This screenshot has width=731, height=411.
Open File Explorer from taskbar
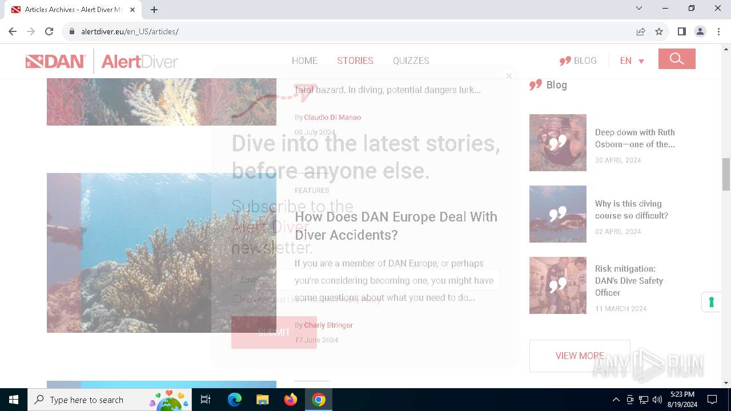262,400
